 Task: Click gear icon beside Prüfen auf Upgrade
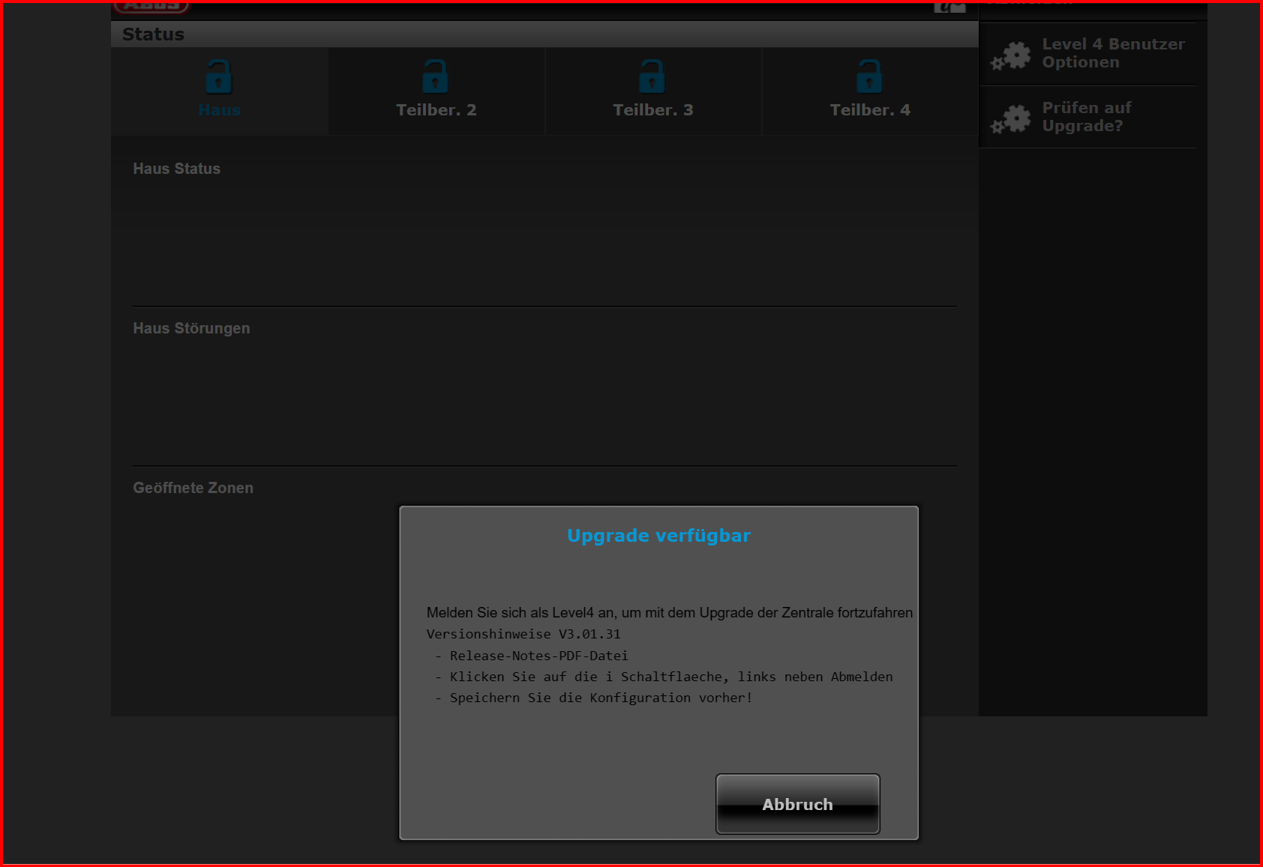(1011, 118)
